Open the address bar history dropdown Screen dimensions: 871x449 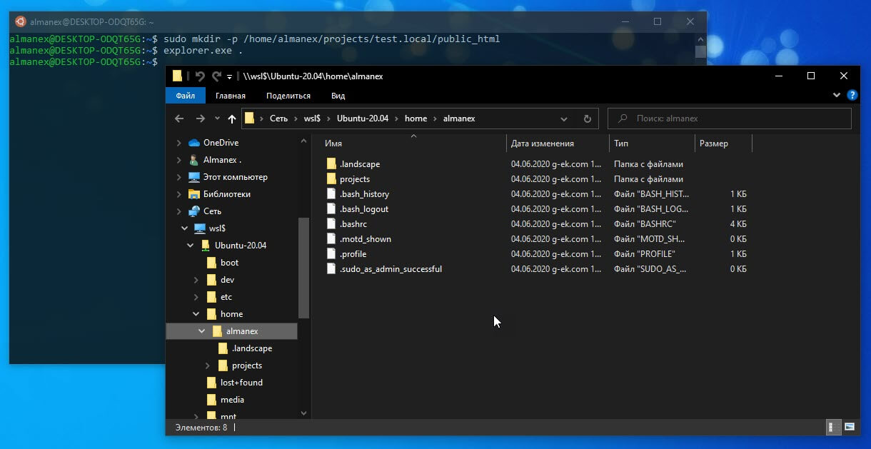coord(564,118)
